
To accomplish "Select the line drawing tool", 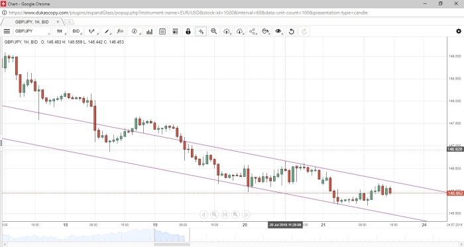I will pyautogui.click(x=107, y=31).
